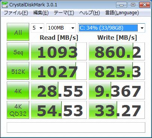Click the empty comment field at bottom
Image resolution: width=152 pixels, height=138 pixels.
coord(76,127)
